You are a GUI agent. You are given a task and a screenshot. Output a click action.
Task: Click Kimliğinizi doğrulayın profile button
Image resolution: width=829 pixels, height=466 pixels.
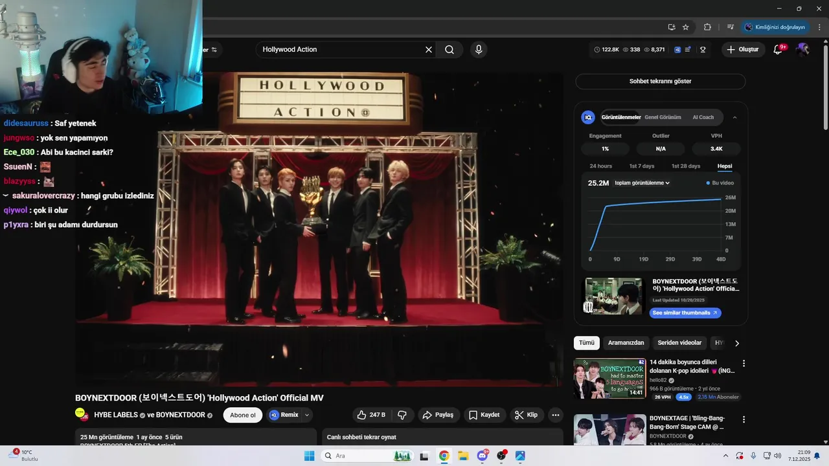point(775,27)
